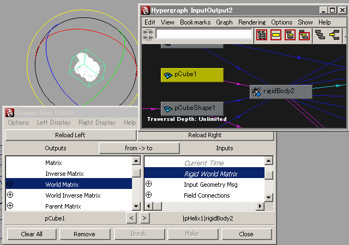Select World Inverse Matrix in Outputs list

[x=69, y=195]
